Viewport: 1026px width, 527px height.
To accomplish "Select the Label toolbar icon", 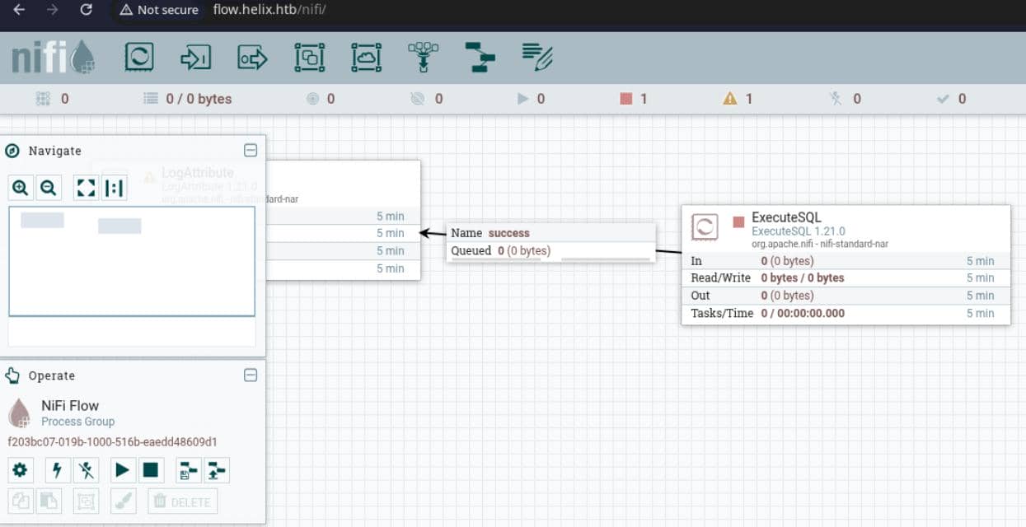I will (537, 57).
